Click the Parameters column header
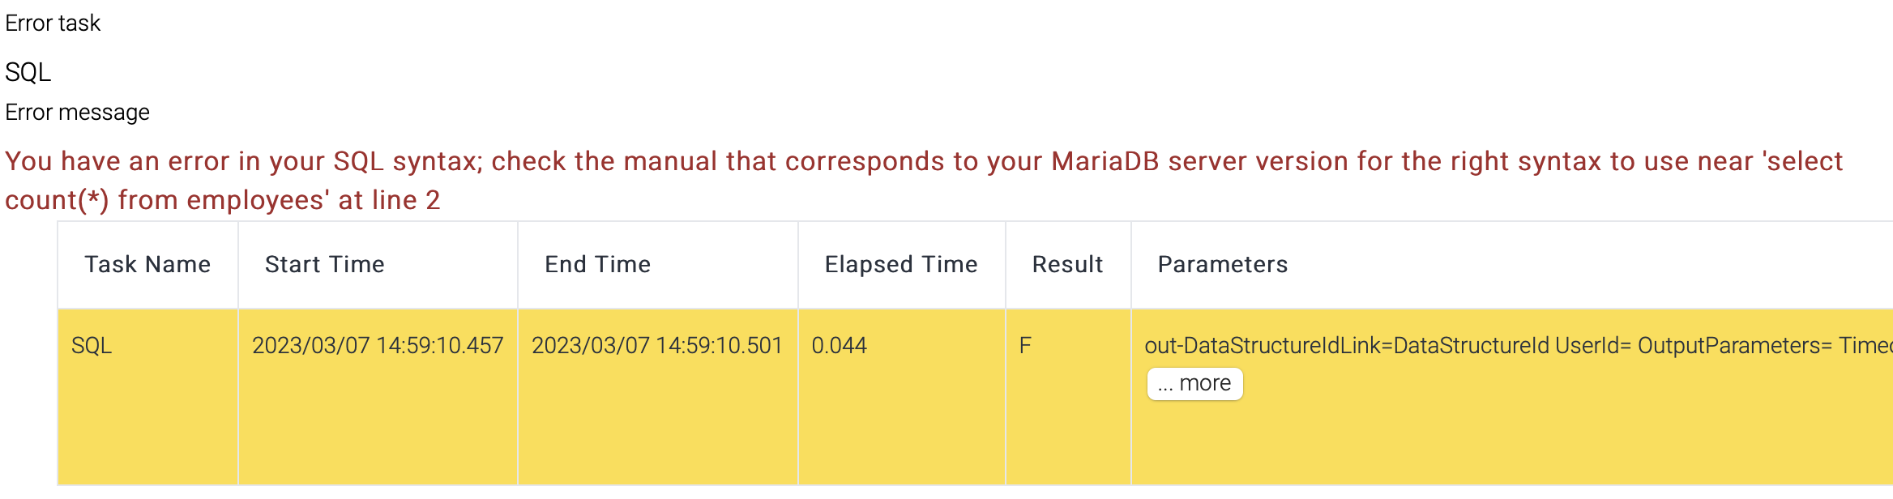This screenshot has height=499, width=1893. click(x=1222, y=265)
